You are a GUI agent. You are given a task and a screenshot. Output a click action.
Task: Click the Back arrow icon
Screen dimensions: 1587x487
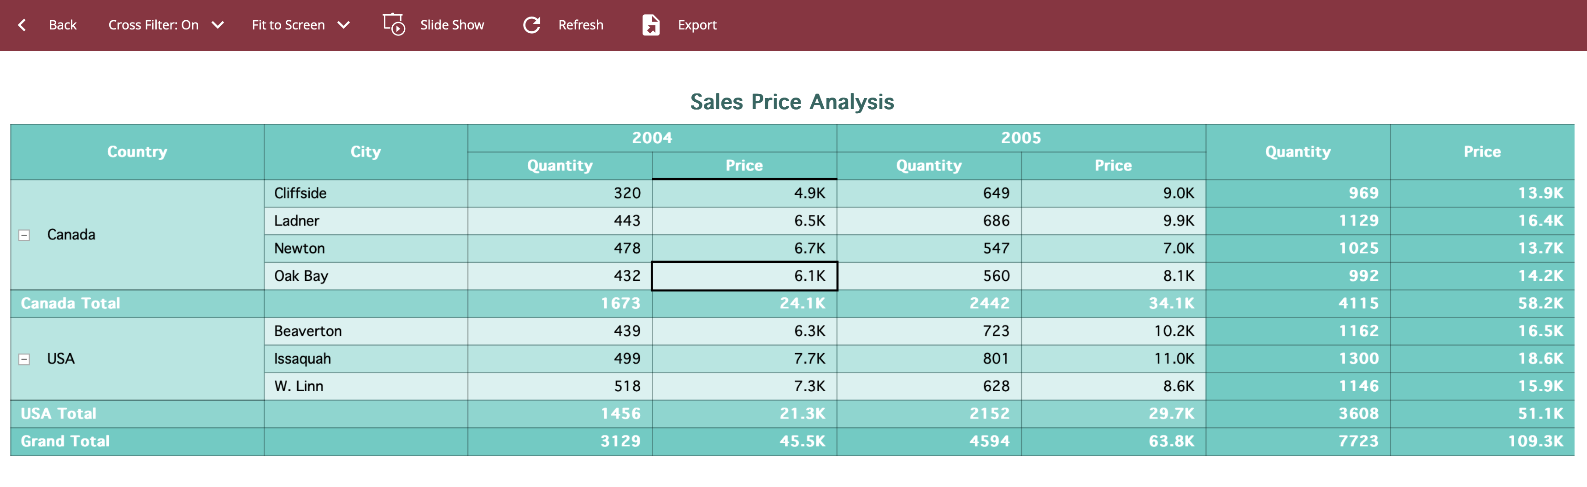click(x=22, y=25)
